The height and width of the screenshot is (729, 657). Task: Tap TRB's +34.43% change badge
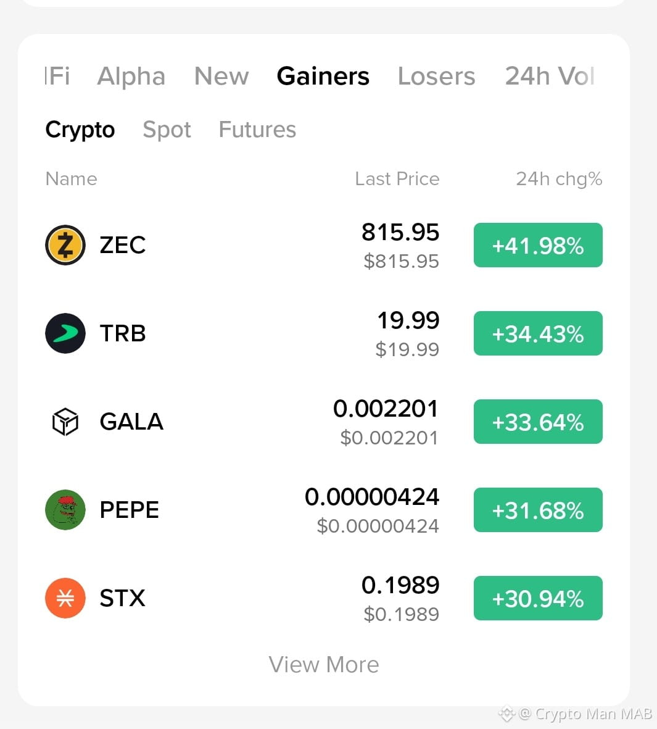538,333
